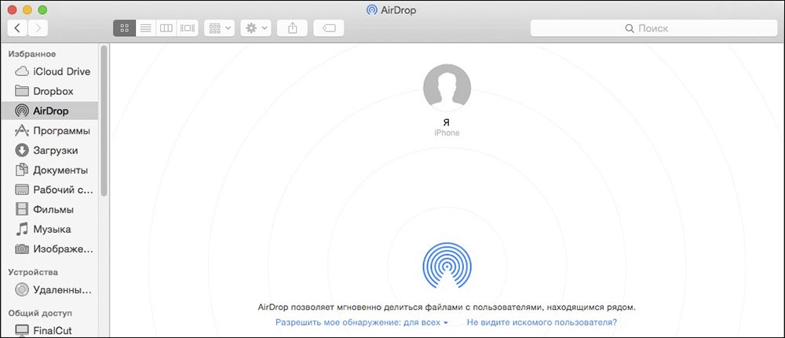Select the Я iPhone contact avatar
The image size is (785, 338).
tap(447, 88)
